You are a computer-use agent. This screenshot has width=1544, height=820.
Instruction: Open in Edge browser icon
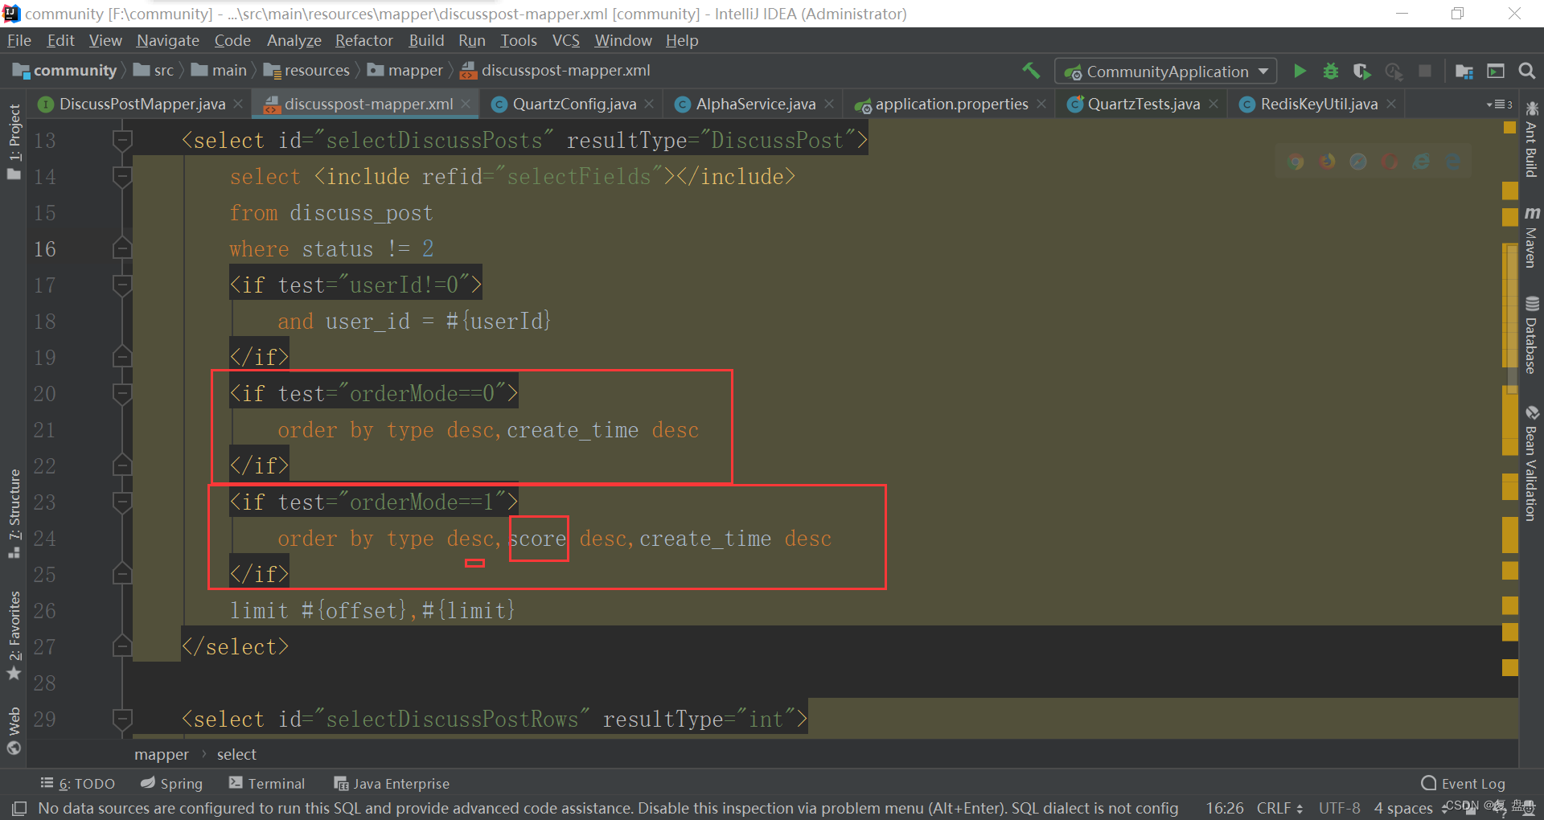(x=1452, y=162)
